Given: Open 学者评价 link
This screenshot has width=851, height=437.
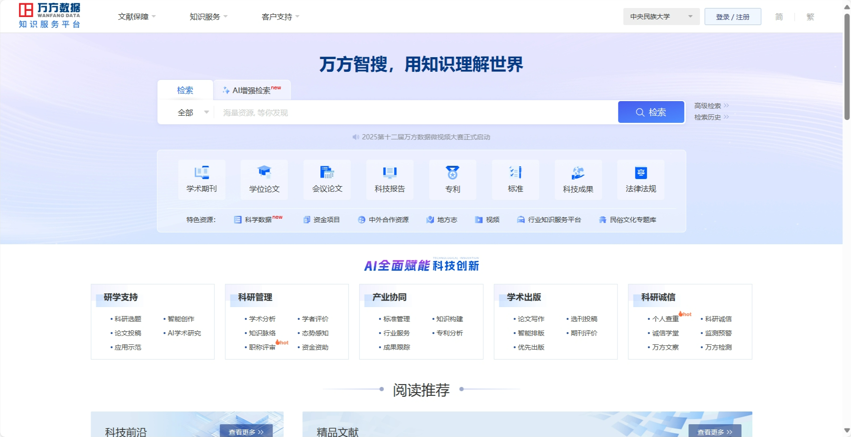Looking at the screenshot, I should 315,319.
